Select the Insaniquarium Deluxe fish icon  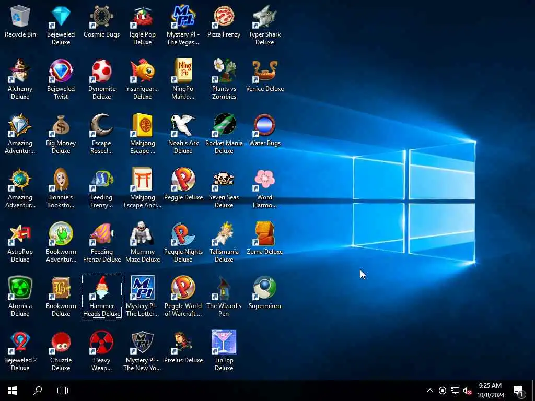click(x=142, y=70)
